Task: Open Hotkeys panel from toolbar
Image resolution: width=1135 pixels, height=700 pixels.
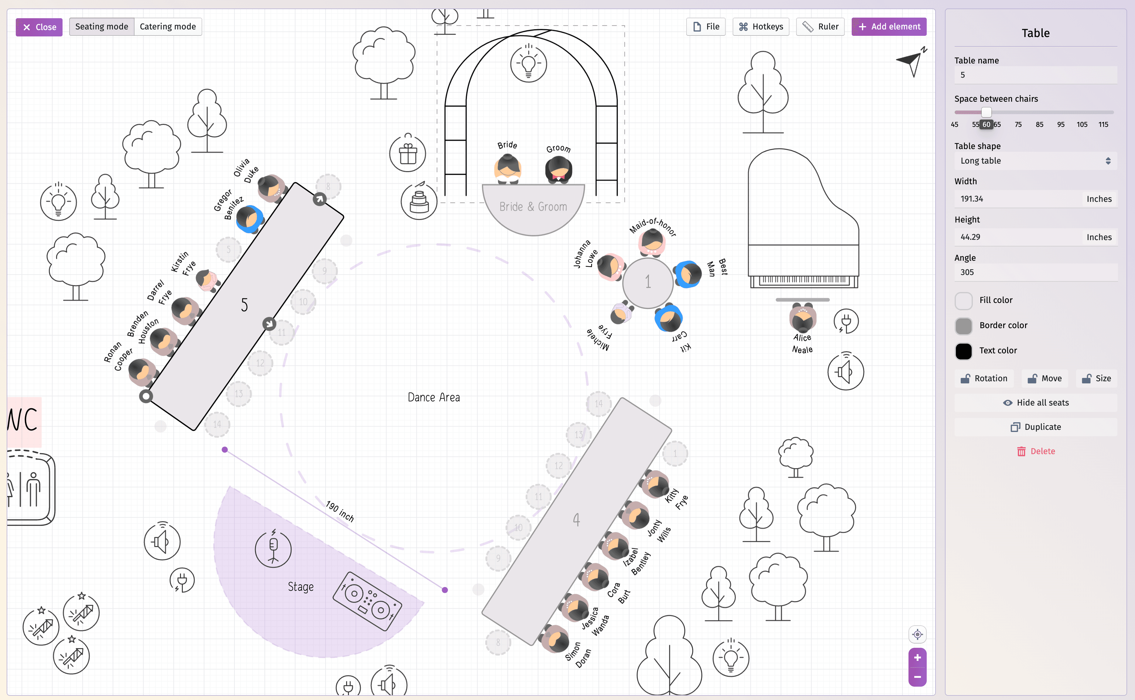Action: click(760, 27)
